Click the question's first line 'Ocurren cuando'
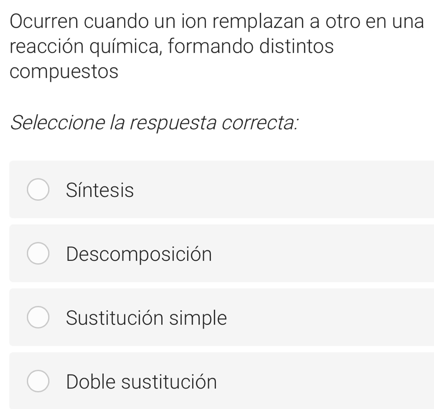Viewport: 434px width, 409px height. coord(75,22)
